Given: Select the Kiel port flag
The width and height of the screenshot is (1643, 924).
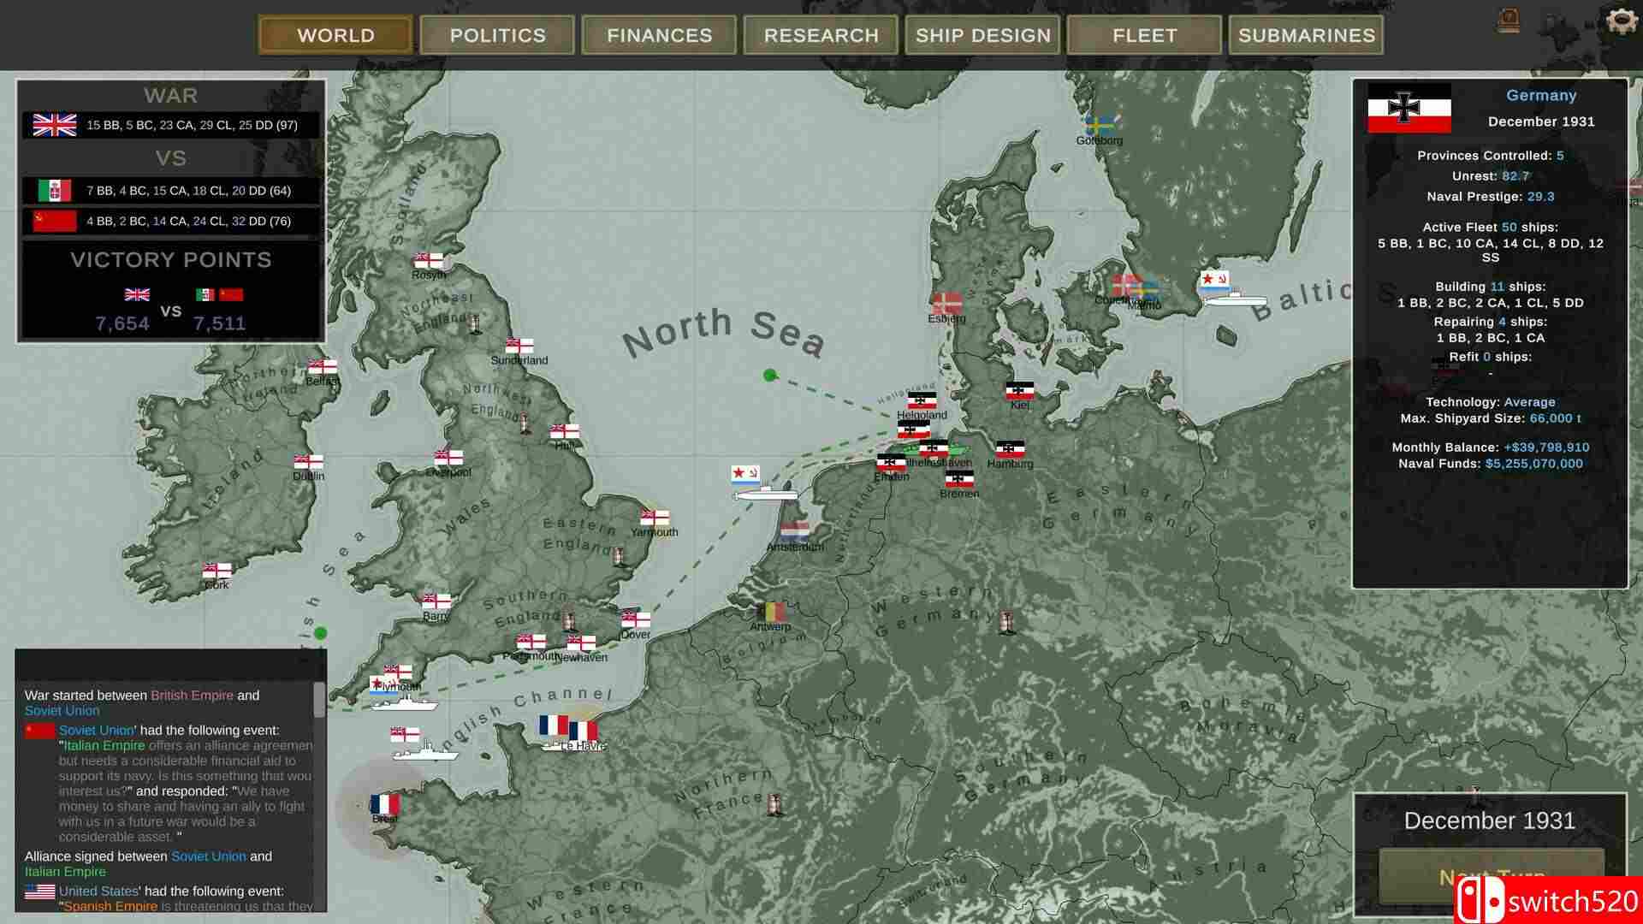Looking at the screenshot, I should pos(1019,391).
